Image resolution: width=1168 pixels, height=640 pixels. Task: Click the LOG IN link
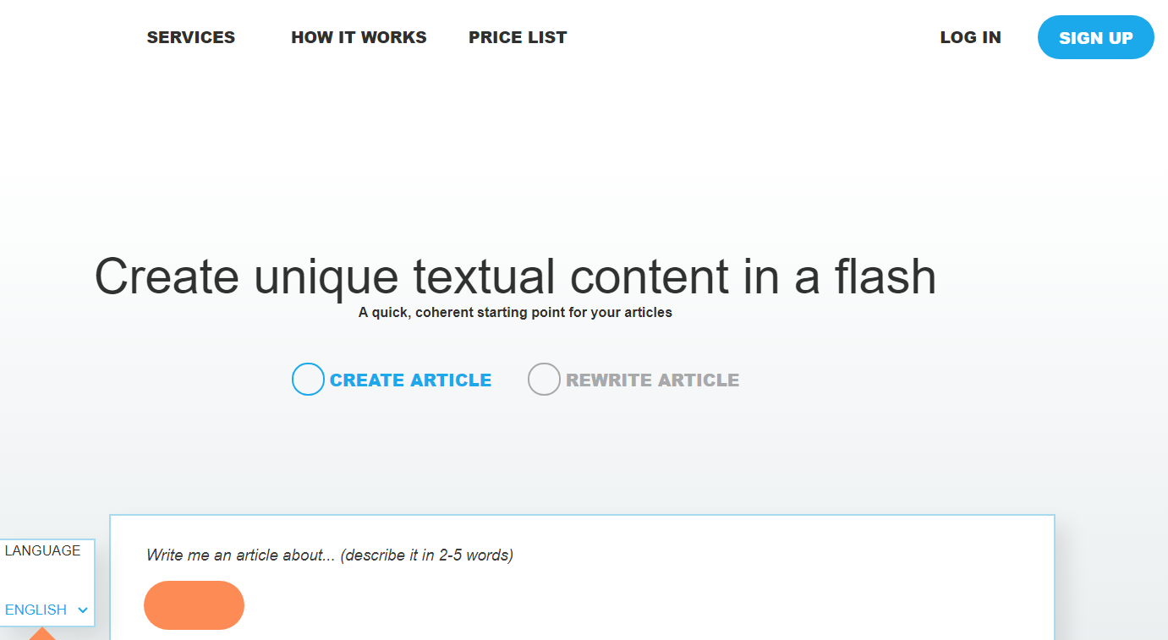(x=970, y=37)
